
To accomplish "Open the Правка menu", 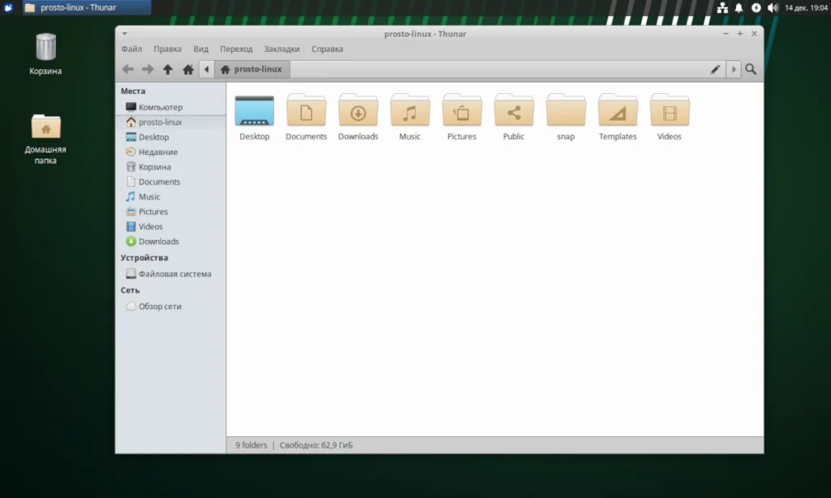I will point(167,49).
